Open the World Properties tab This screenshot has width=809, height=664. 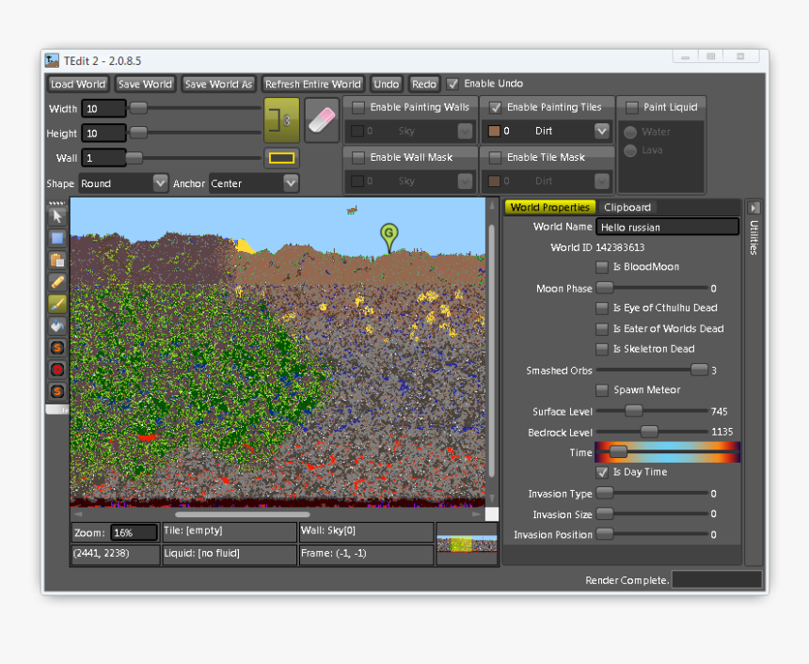tap(550, 207)
